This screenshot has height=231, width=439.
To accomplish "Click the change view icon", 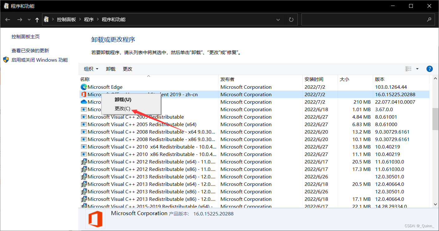I will point(408,69).
